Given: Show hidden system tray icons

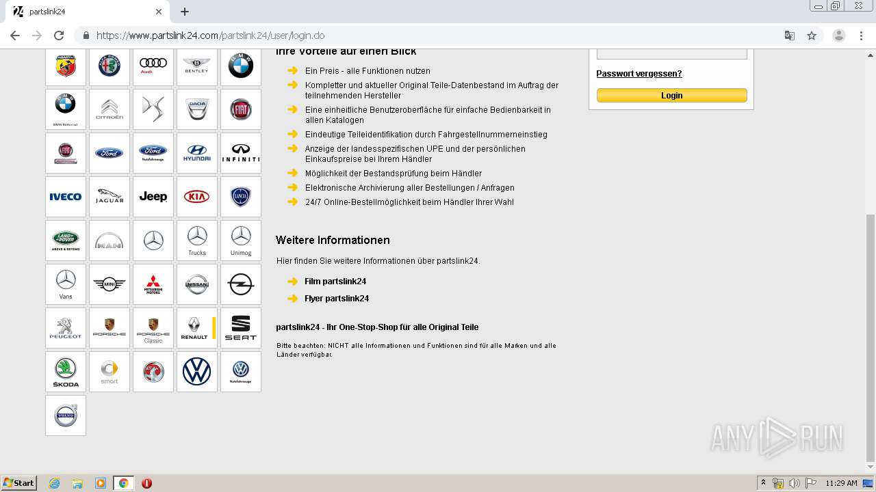Looking at the screenshot, I should coord(763,483).
